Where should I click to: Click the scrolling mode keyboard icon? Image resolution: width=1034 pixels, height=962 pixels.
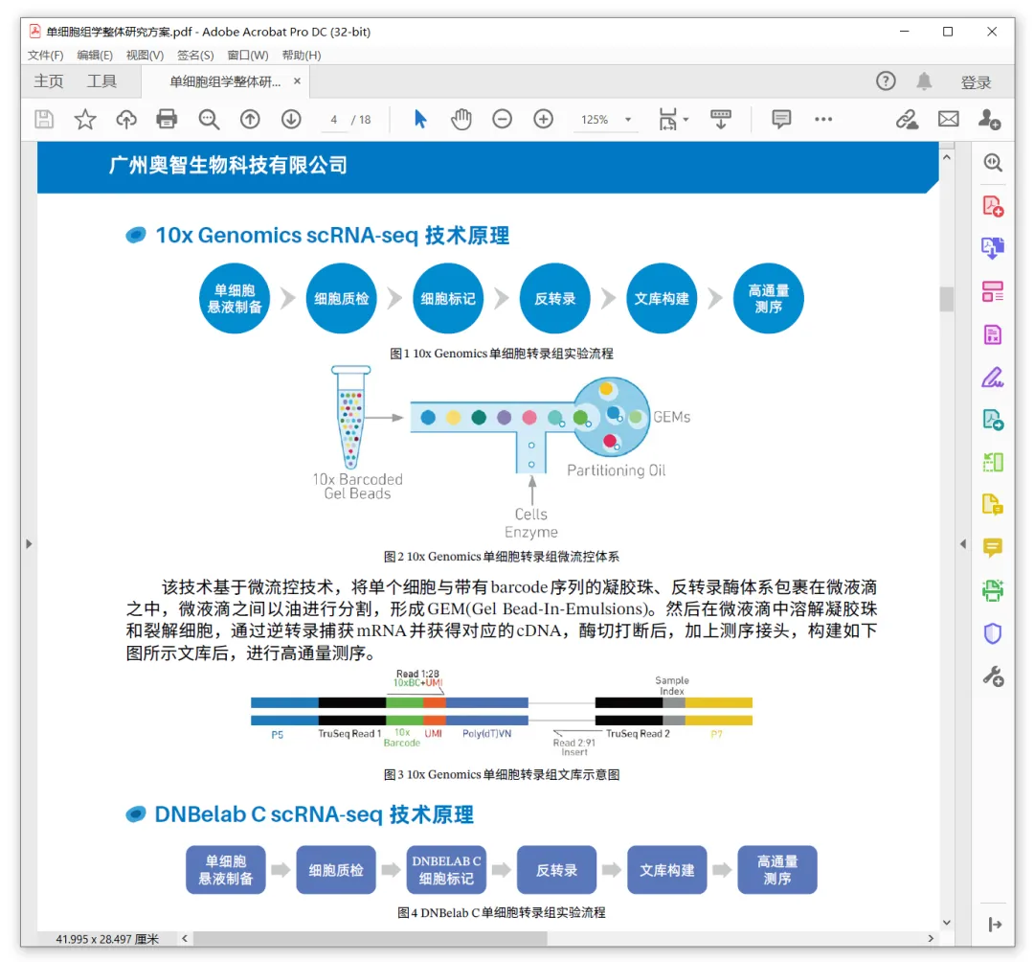point(720,120)
